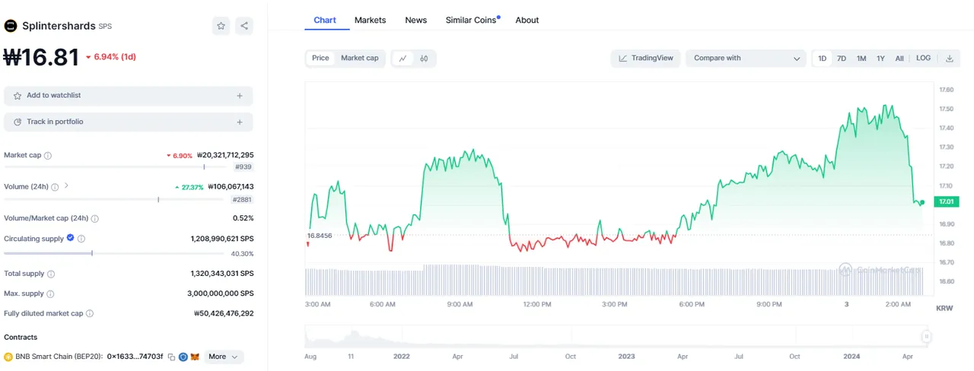Click the Add to watchlist button
This screenshot has height=371, width=974.
point(129,96)
